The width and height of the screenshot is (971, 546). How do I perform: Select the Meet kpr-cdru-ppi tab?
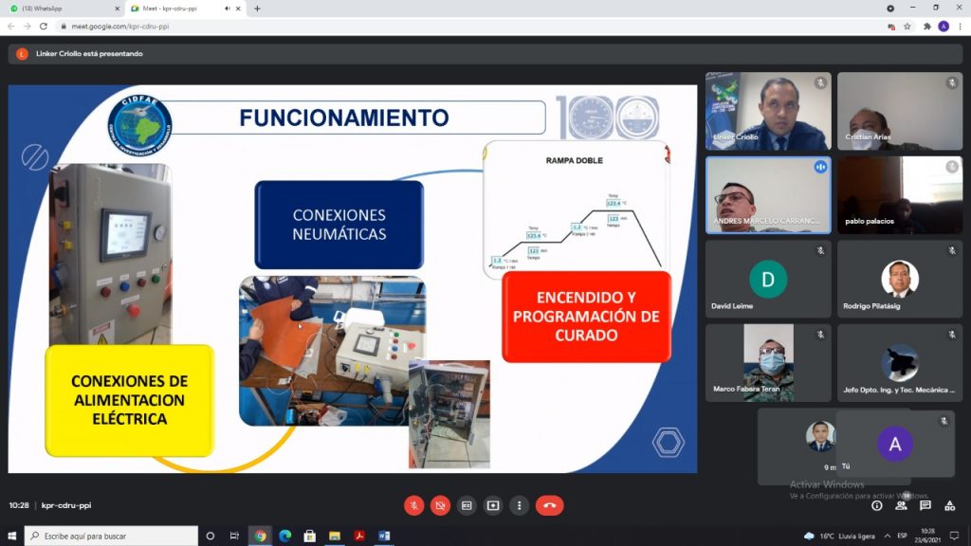[180, 9]
